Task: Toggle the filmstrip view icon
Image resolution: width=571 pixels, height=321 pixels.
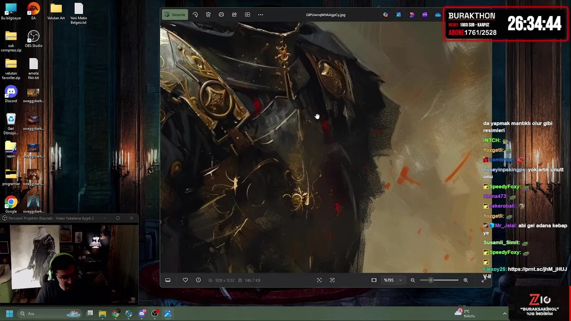Action: 168,280
